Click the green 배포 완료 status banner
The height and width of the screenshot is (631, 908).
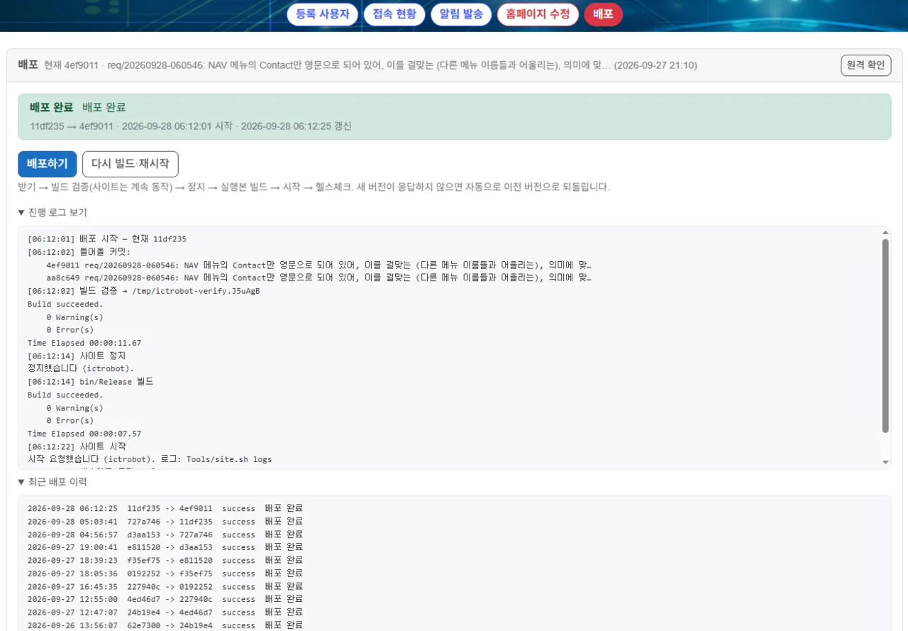coord(454,116)
